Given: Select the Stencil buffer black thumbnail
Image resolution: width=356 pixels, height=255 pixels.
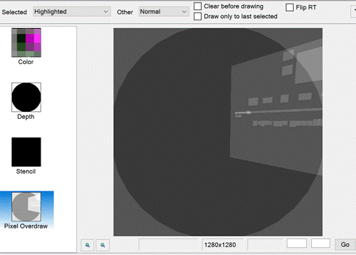Looking at the screenshot, I should point(27,152).
